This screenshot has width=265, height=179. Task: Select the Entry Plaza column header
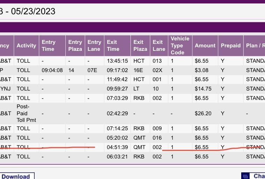tap(75, 46)
